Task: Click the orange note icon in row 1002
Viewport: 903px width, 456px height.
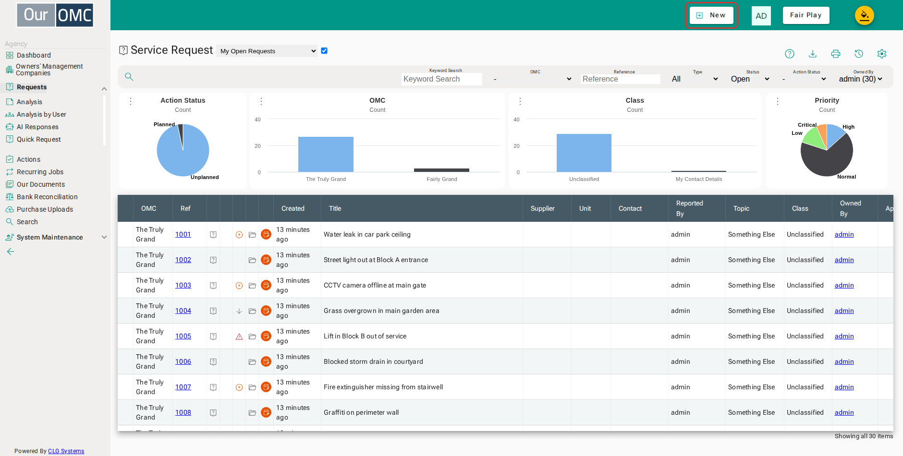Action: 266,260
